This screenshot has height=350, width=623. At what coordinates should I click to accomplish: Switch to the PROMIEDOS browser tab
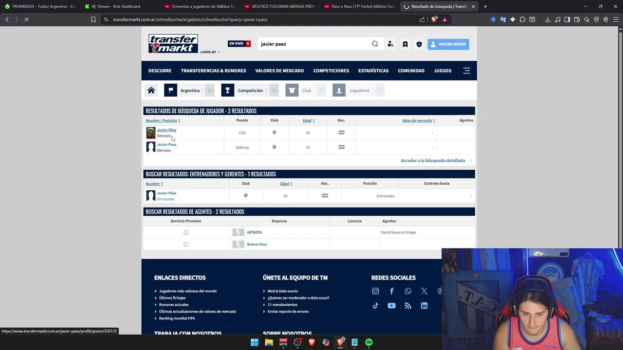(40, 6)
